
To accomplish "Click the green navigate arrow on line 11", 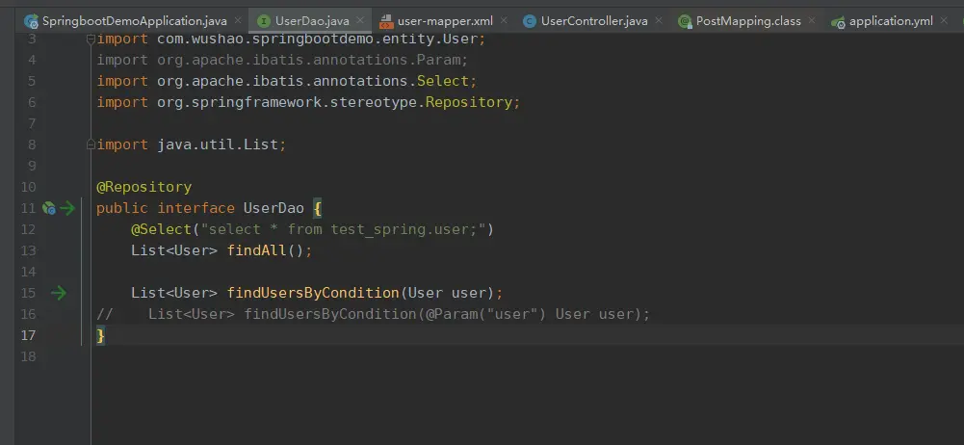I will [67, 208].
